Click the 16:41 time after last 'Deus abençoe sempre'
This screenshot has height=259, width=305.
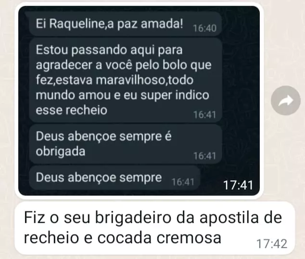(x=183, y=182)
